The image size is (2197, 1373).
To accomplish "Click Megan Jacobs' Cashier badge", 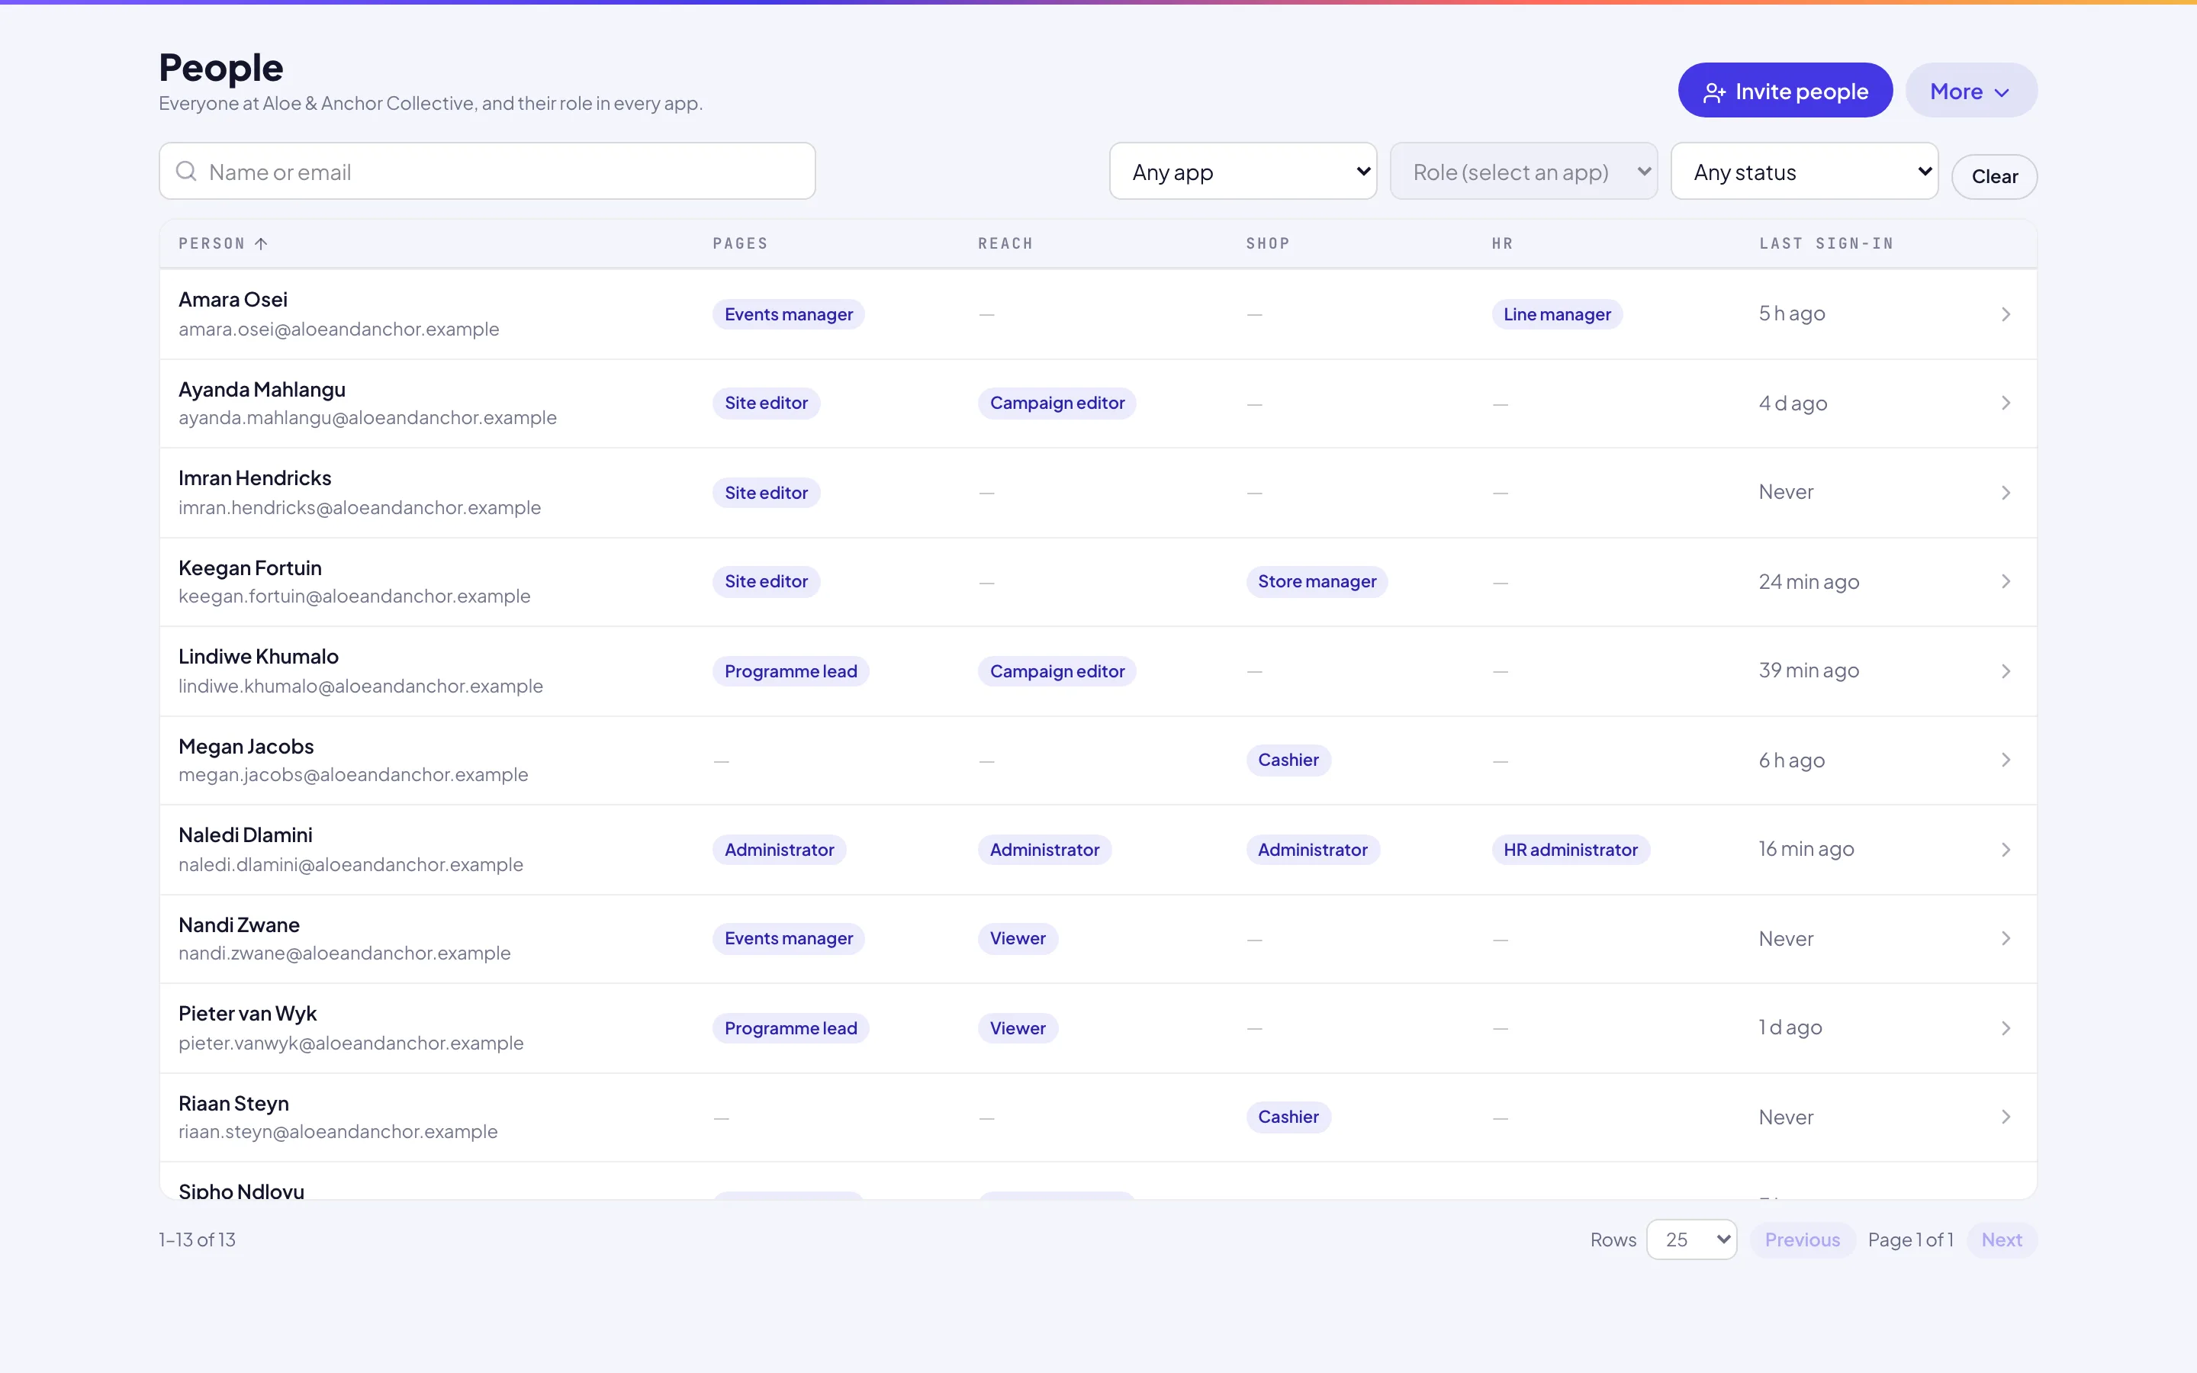I will (1288, 760).
